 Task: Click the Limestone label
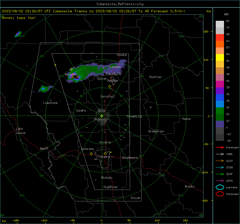click(x=50, y=103)
